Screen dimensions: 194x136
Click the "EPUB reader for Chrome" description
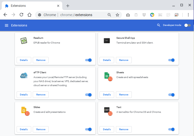click(x=47, y=43)
